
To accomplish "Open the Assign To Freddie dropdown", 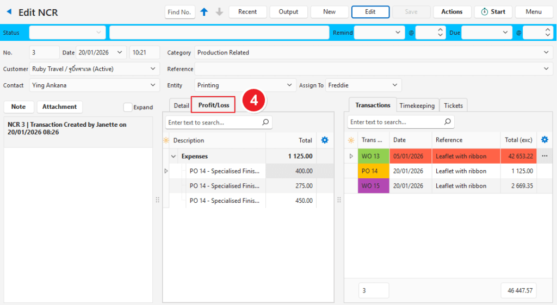I will click(394, 85).
